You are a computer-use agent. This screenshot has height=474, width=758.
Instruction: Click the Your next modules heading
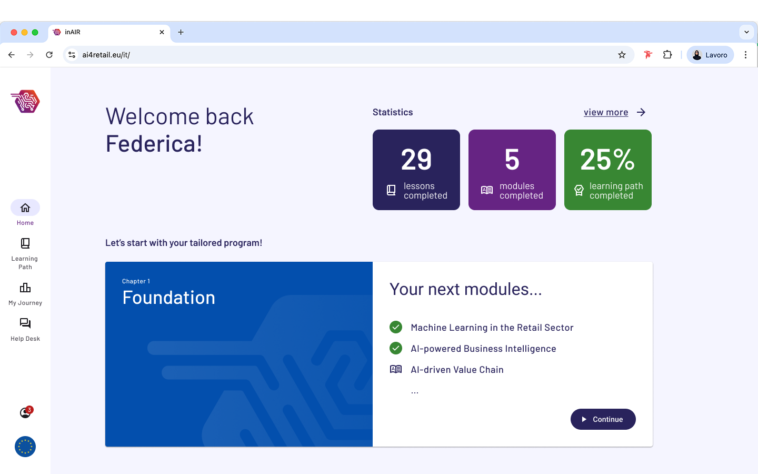(466, 289)
